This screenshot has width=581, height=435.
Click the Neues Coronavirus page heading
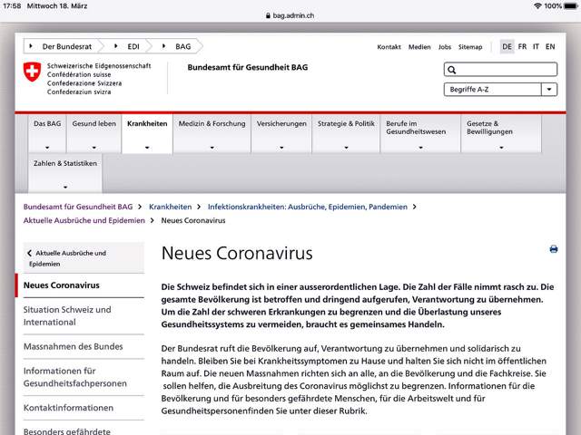pos(237,254)
